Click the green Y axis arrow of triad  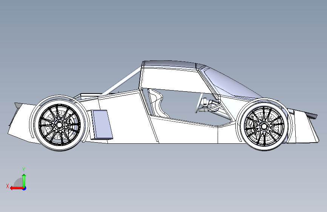click(x=24, y=181)
